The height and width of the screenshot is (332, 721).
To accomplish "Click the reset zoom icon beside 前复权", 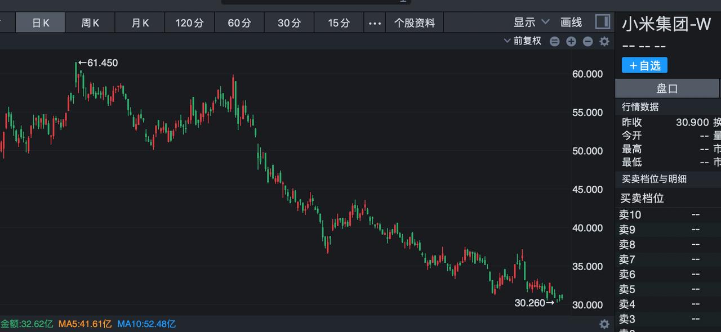I will 554,41.
